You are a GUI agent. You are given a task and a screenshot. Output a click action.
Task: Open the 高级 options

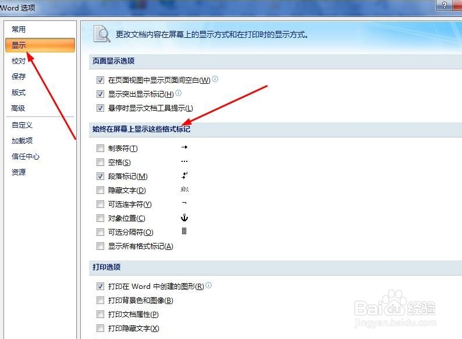(x=18, y=108)
